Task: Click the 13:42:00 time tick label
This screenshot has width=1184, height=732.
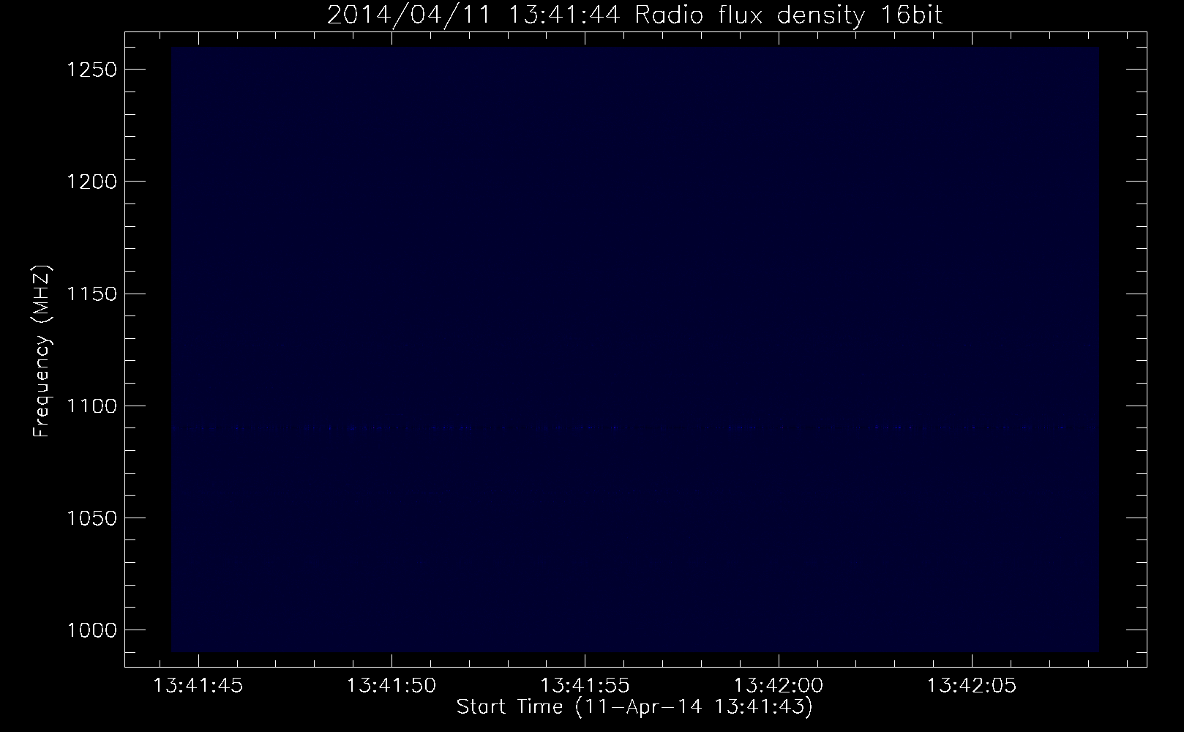Action: click(779, 686)
